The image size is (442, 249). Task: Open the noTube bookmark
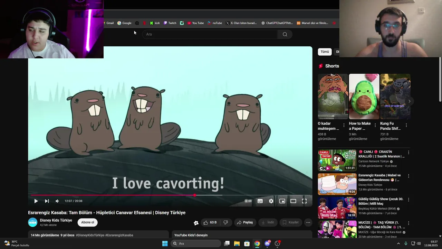tap(214, 23)
